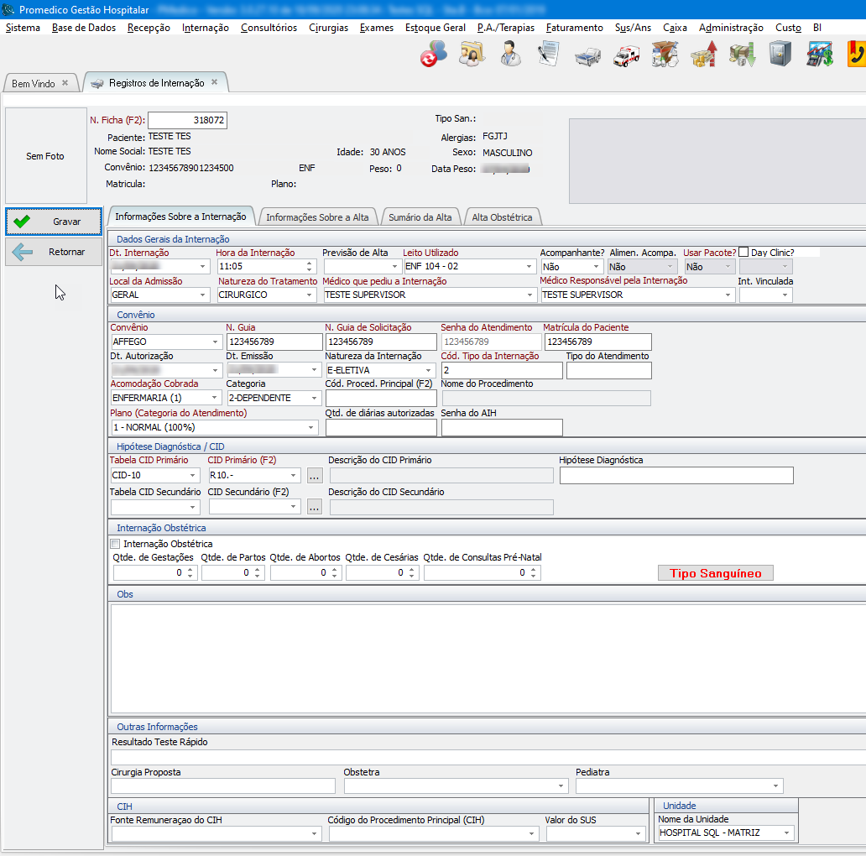Increase Qtde. de Gestações with up stepper

coord(190,569)
